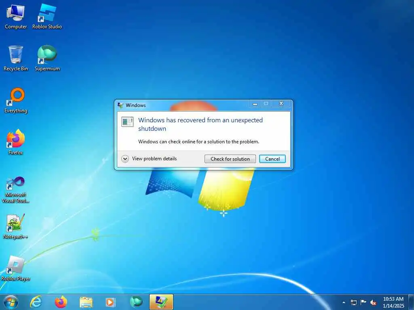Select the Roblox Player shortcut
The image size is (414, 310).
tap(16, 268)
